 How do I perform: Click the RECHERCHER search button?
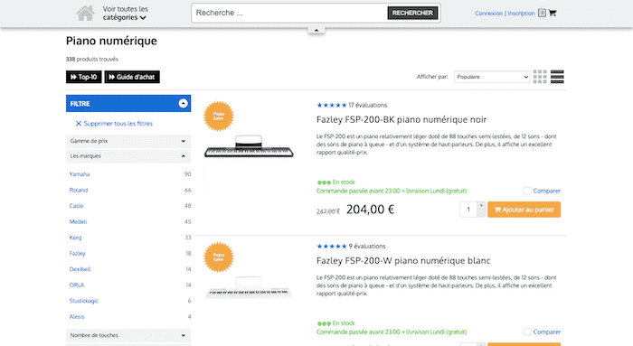(412, 13)
